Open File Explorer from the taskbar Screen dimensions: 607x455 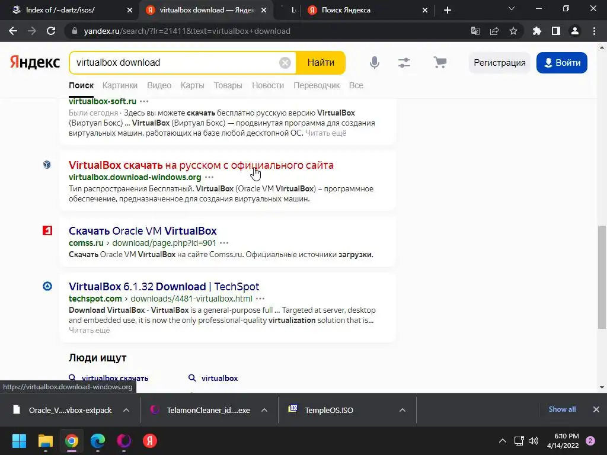[45, 441]
